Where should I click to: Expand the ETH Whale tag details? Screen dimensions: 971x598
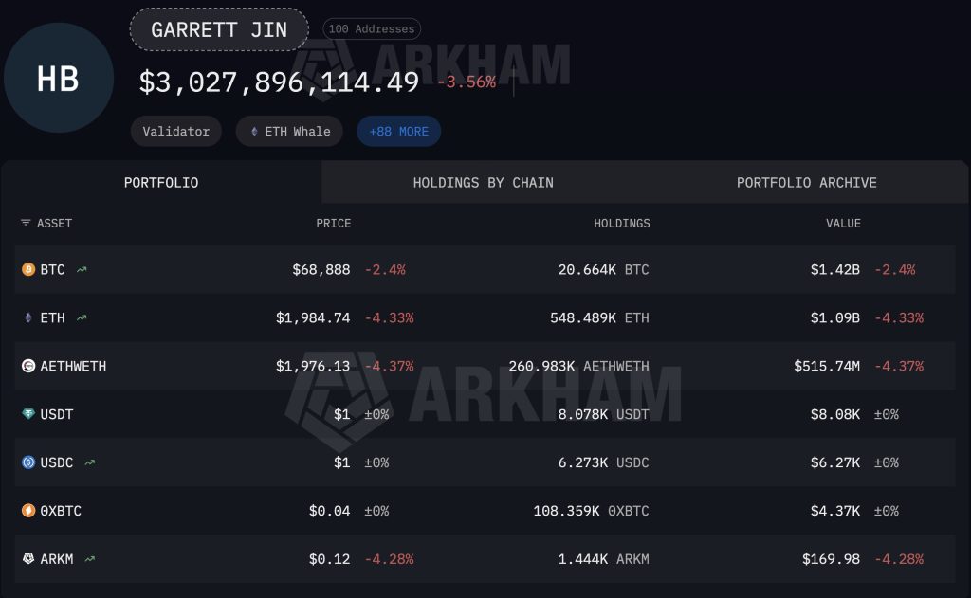point(289,131)
